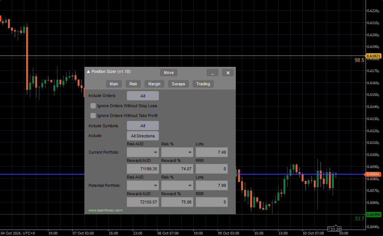The image size is (383, 236).
Task: Click the 33:26 candle countdown timer
Action: pyautogui.click(x=335, y=229)
